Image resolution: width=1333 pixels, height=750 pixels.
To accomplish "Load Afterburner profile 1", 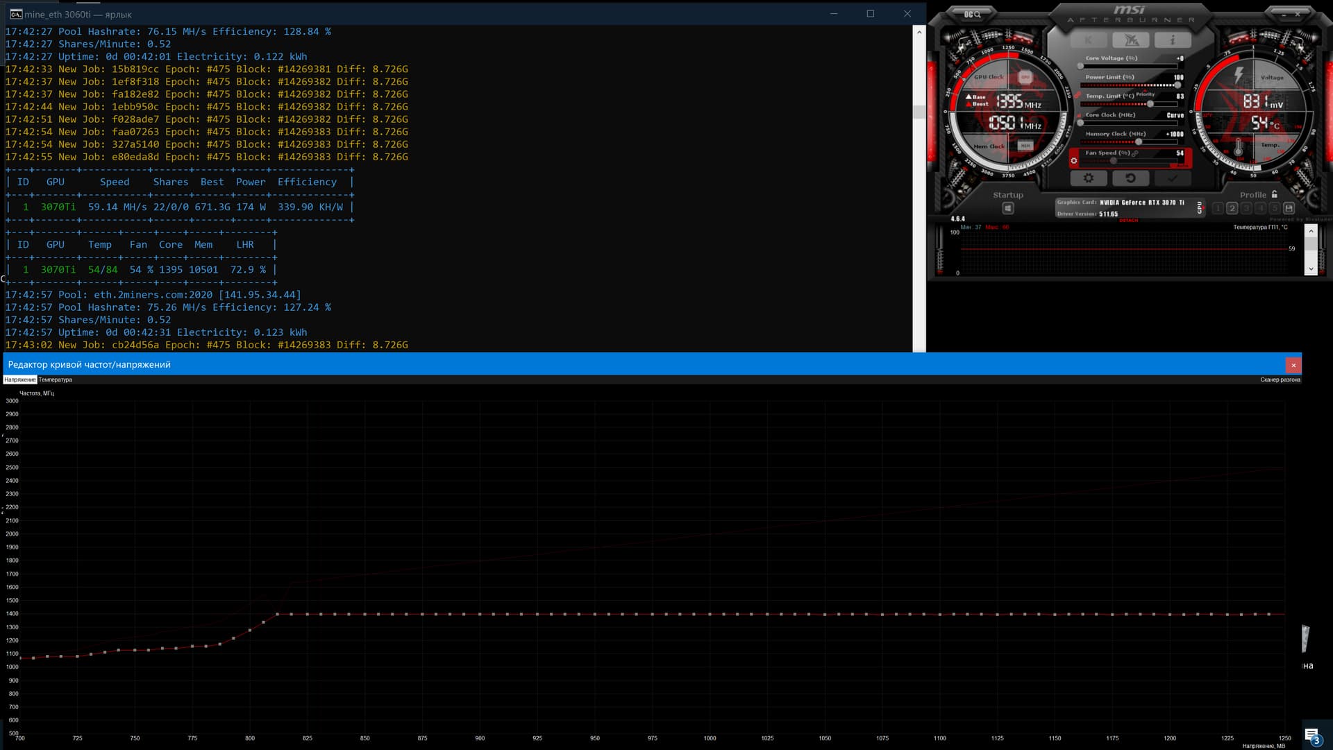I will [1218, 208].
